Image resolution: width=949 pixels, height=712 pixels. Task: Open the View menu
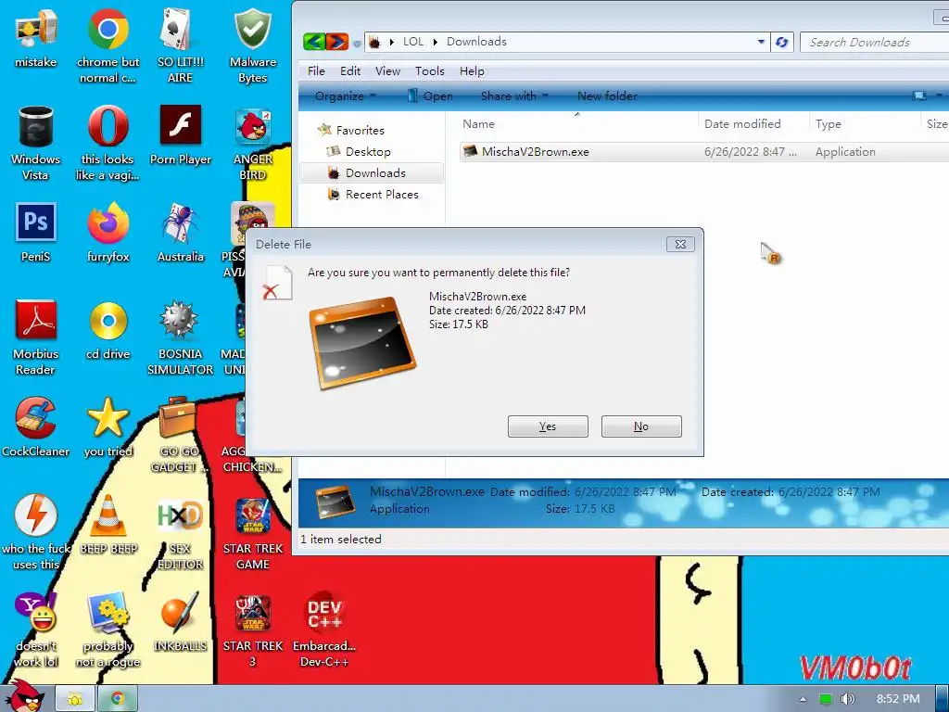pyautogui.click(x=387, y=70)
